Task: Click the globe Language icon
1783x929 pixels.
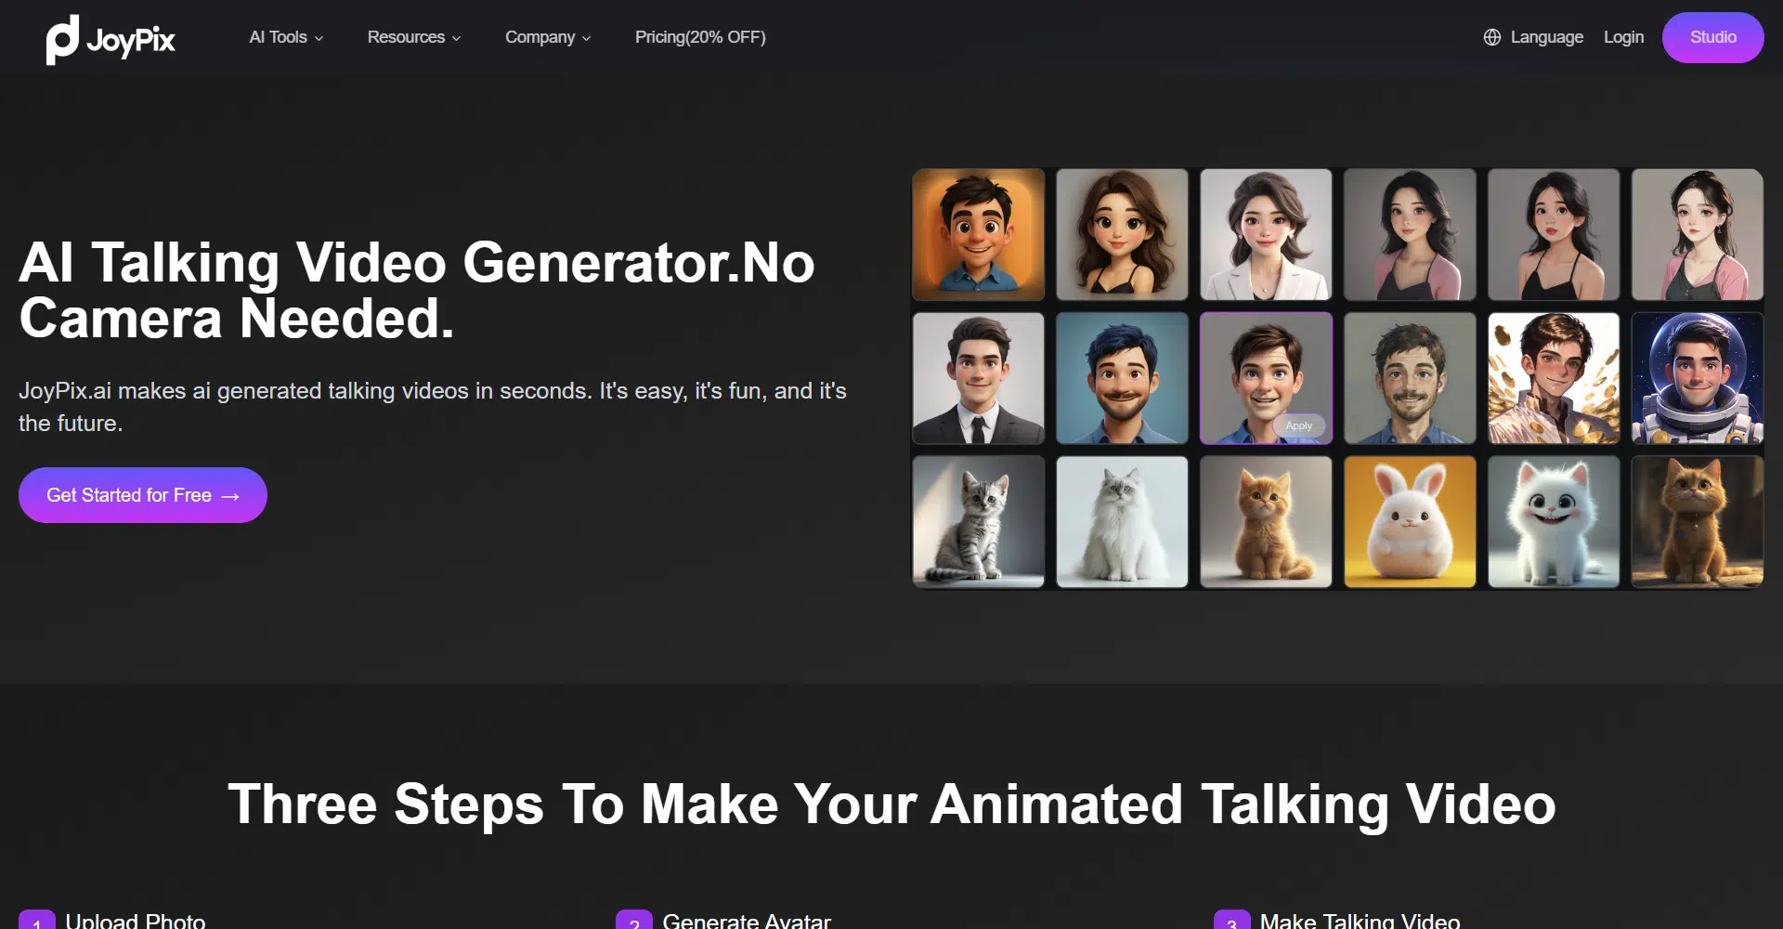Action: tap(1491, 37)
